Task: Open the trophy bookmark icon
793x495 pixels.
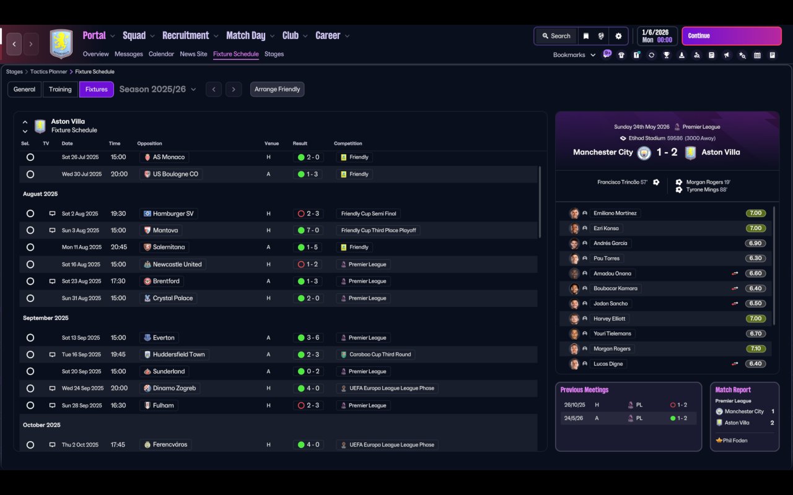Action: click(x=667, y=55)
